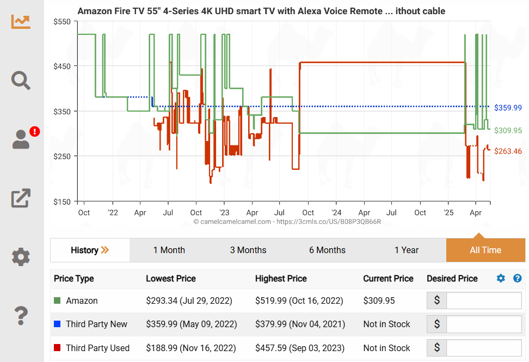The height and width of the screenshot is (362, 529).
Task: Choose the 1 Year range tab
Action: [407, 250]
